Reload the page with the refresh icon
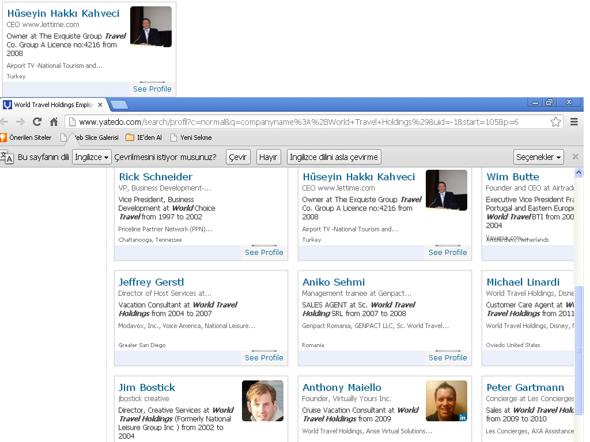Viewport: 590px width, 442px height. [x=37, y=122]
